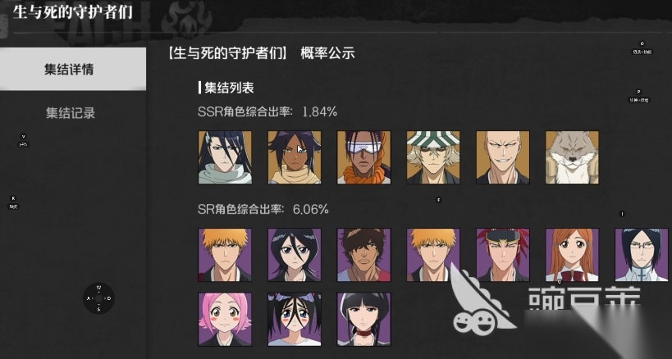The width and height of the screenshot is (672, 359).
Task: Select the 集结详情 tab
Action: point(70,69)
